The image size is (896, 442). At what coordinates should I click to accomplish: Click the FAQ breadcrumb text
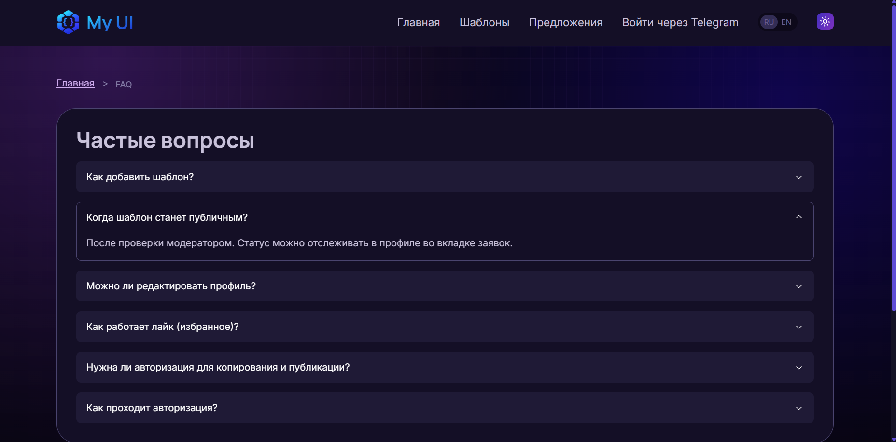coord(124,85)
